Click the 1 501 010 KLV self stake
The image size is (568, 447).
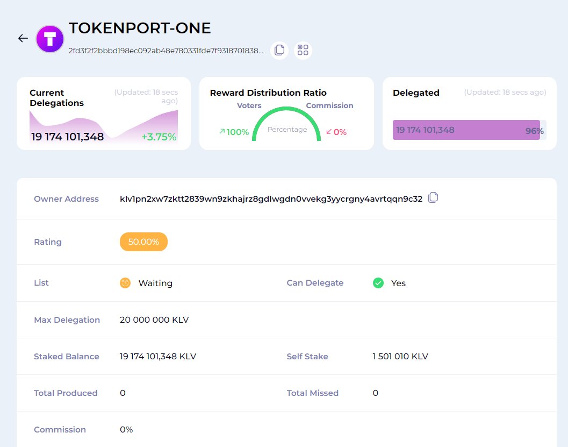(x=400, y=357)
